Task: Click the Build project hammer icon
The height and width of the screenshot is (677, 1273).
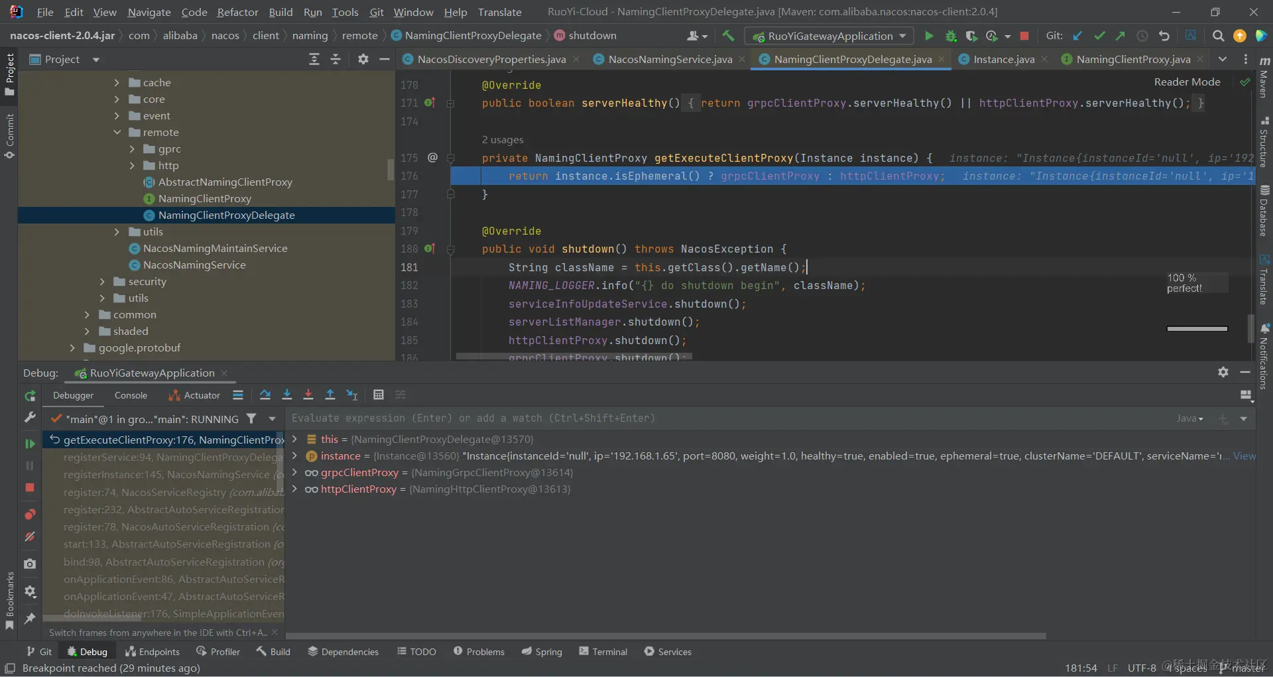Action: point(728,36)
